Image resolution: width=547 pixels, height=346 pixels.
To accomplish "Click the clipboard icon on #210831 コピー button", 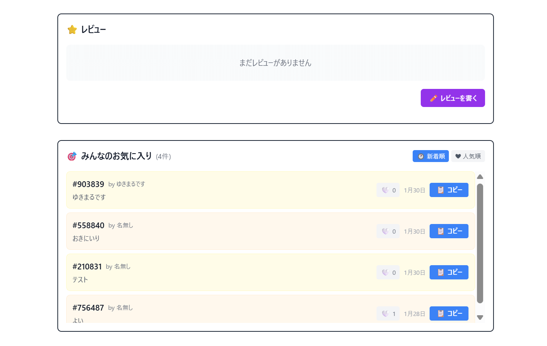I will click(442, 272).
